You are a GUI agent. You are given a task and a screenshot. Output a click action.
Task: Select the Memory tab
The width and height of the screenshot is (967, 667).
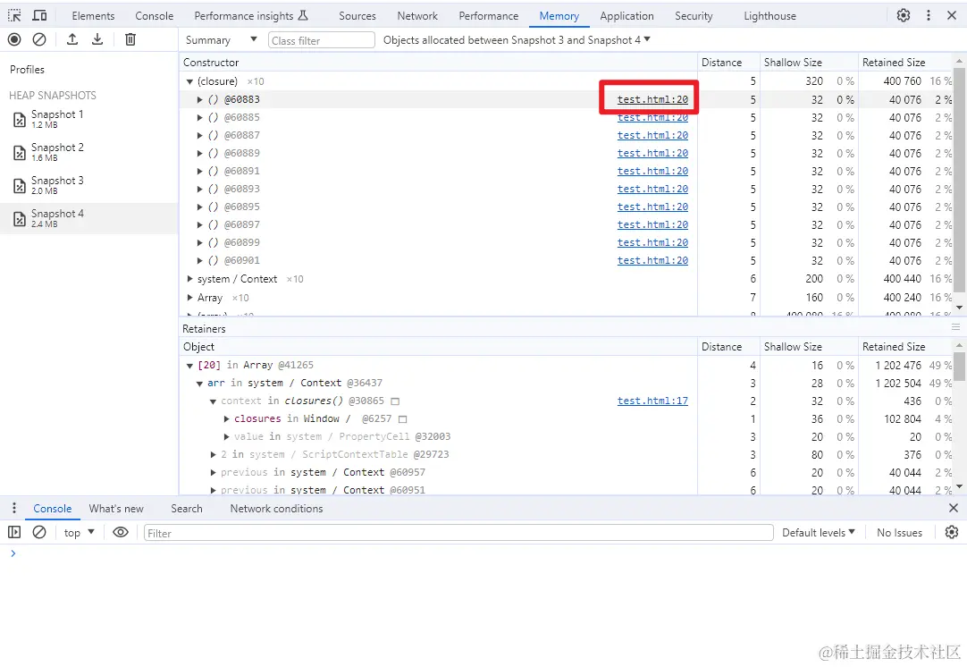tap(559, 16)
